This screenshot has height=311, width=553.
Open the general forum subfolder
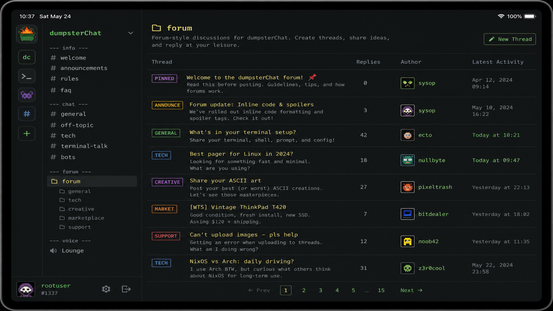[75, 191]
